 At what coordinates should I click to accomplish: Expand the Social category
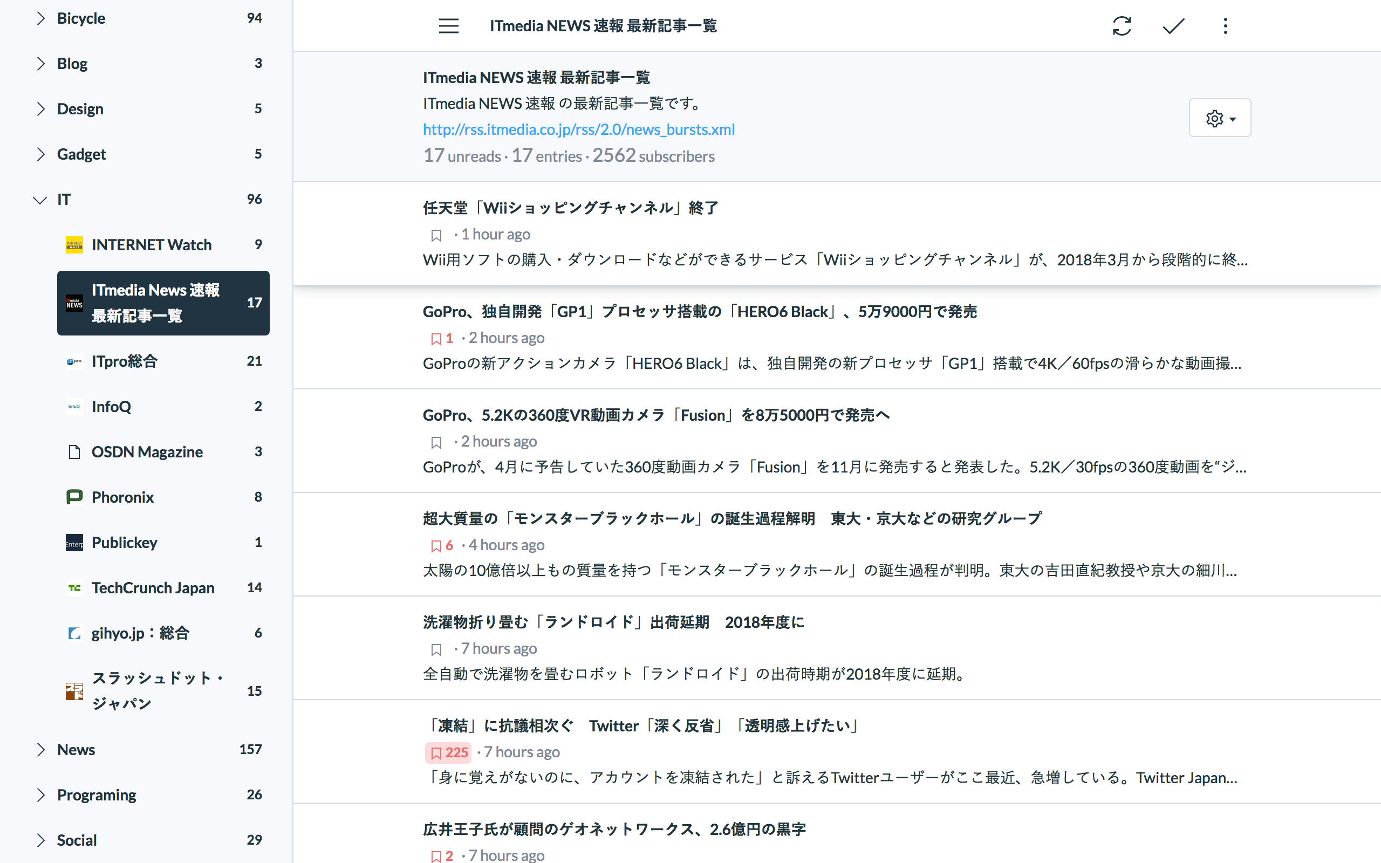point(40,840)
